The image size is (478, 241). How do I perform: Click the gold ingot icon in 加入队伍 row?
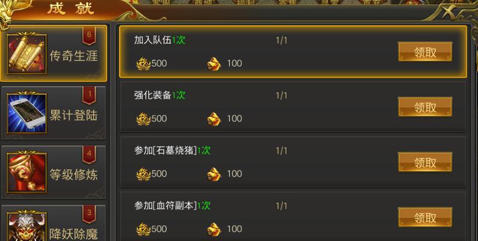pyautogui.click(x=214, y=64)
